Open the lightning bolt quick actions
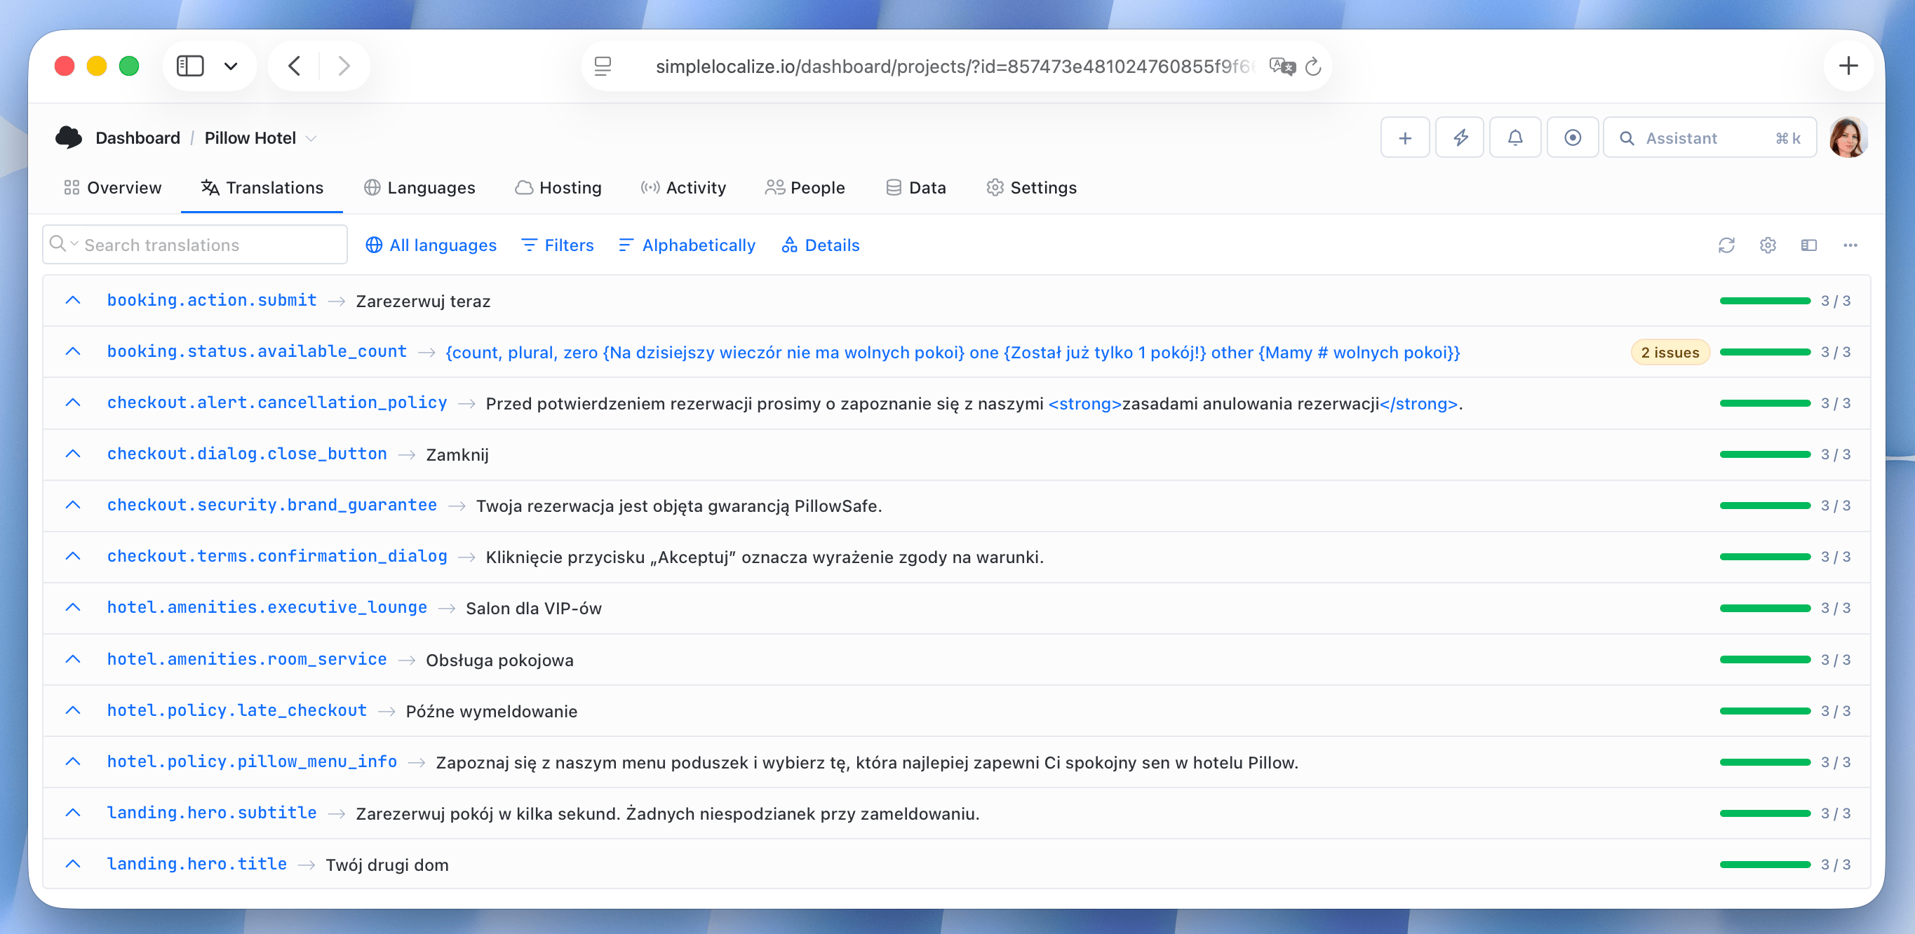 coord(1460,138)
